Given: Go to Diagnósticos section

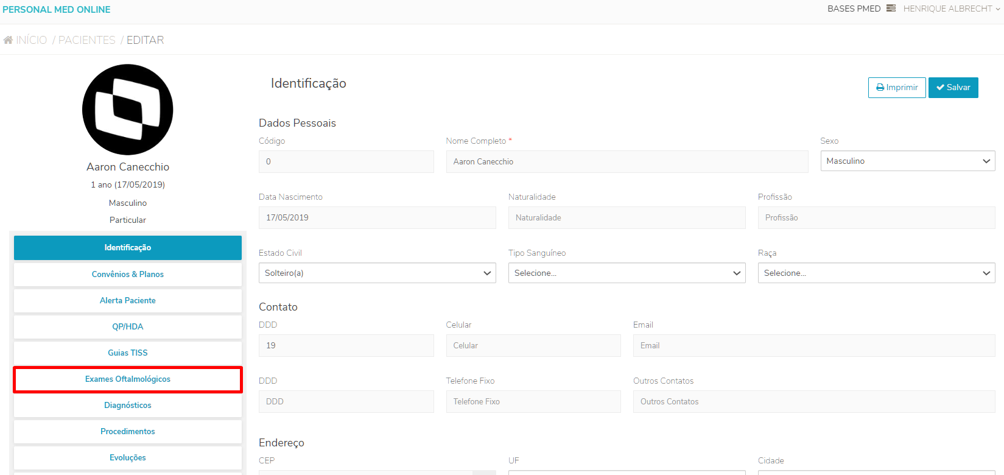Looking at the screenshot, I should pyautogui.click(x=128, y=406).
